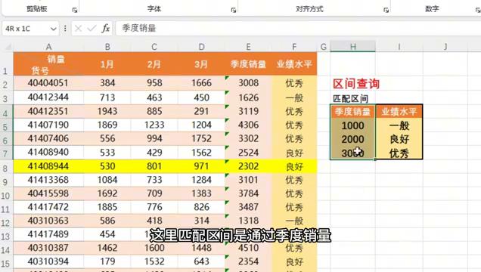Click the Cancel X icon in formula bar
The image size is (481, 272).
tap(78, 29)
